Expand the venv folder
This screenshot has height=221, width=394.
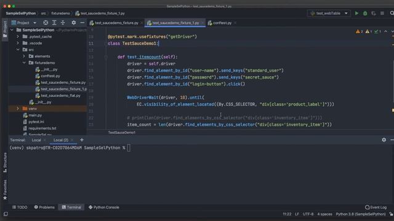(18, 109)
